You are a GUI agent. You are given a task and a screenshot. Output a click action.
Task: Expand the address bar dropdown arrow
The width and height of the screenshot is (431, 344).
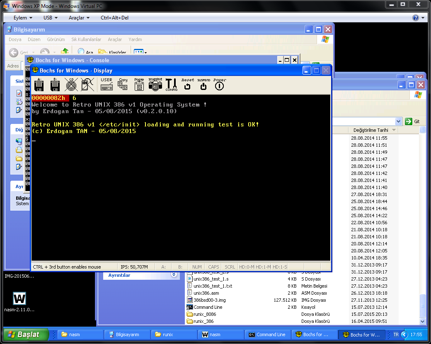pyautogui.click(x=398, y=121)
